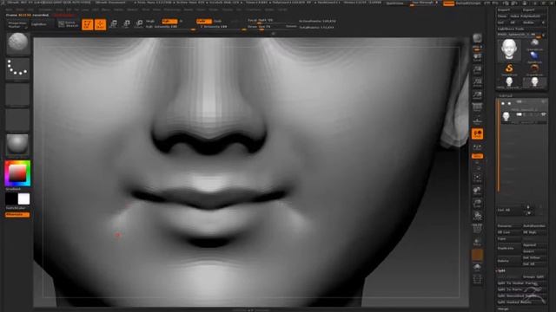The image size is (556, 312).
Task: Click the Del Other button
Action: click(534, 257)
